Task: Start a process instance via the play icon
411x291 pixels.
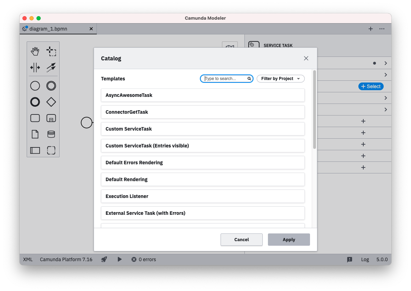Action: (120, 259)
